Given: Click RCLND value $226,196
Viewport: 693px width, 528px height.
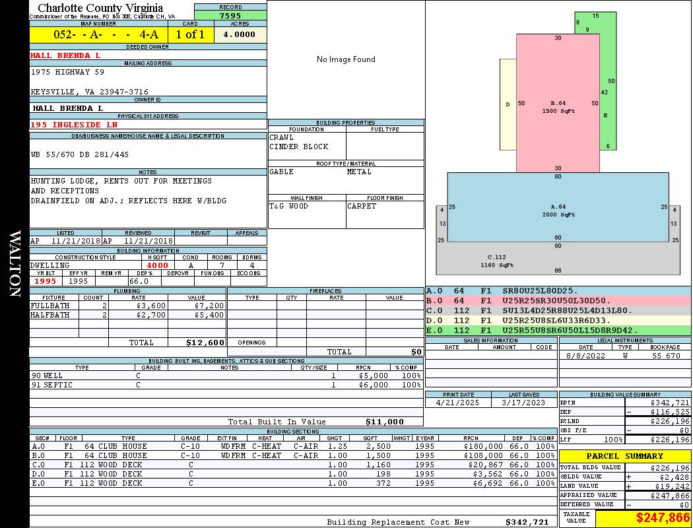Looking at the screenshot, I should [670, 422].
